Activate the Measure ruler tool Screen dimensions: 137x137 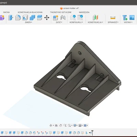[113, 18]
